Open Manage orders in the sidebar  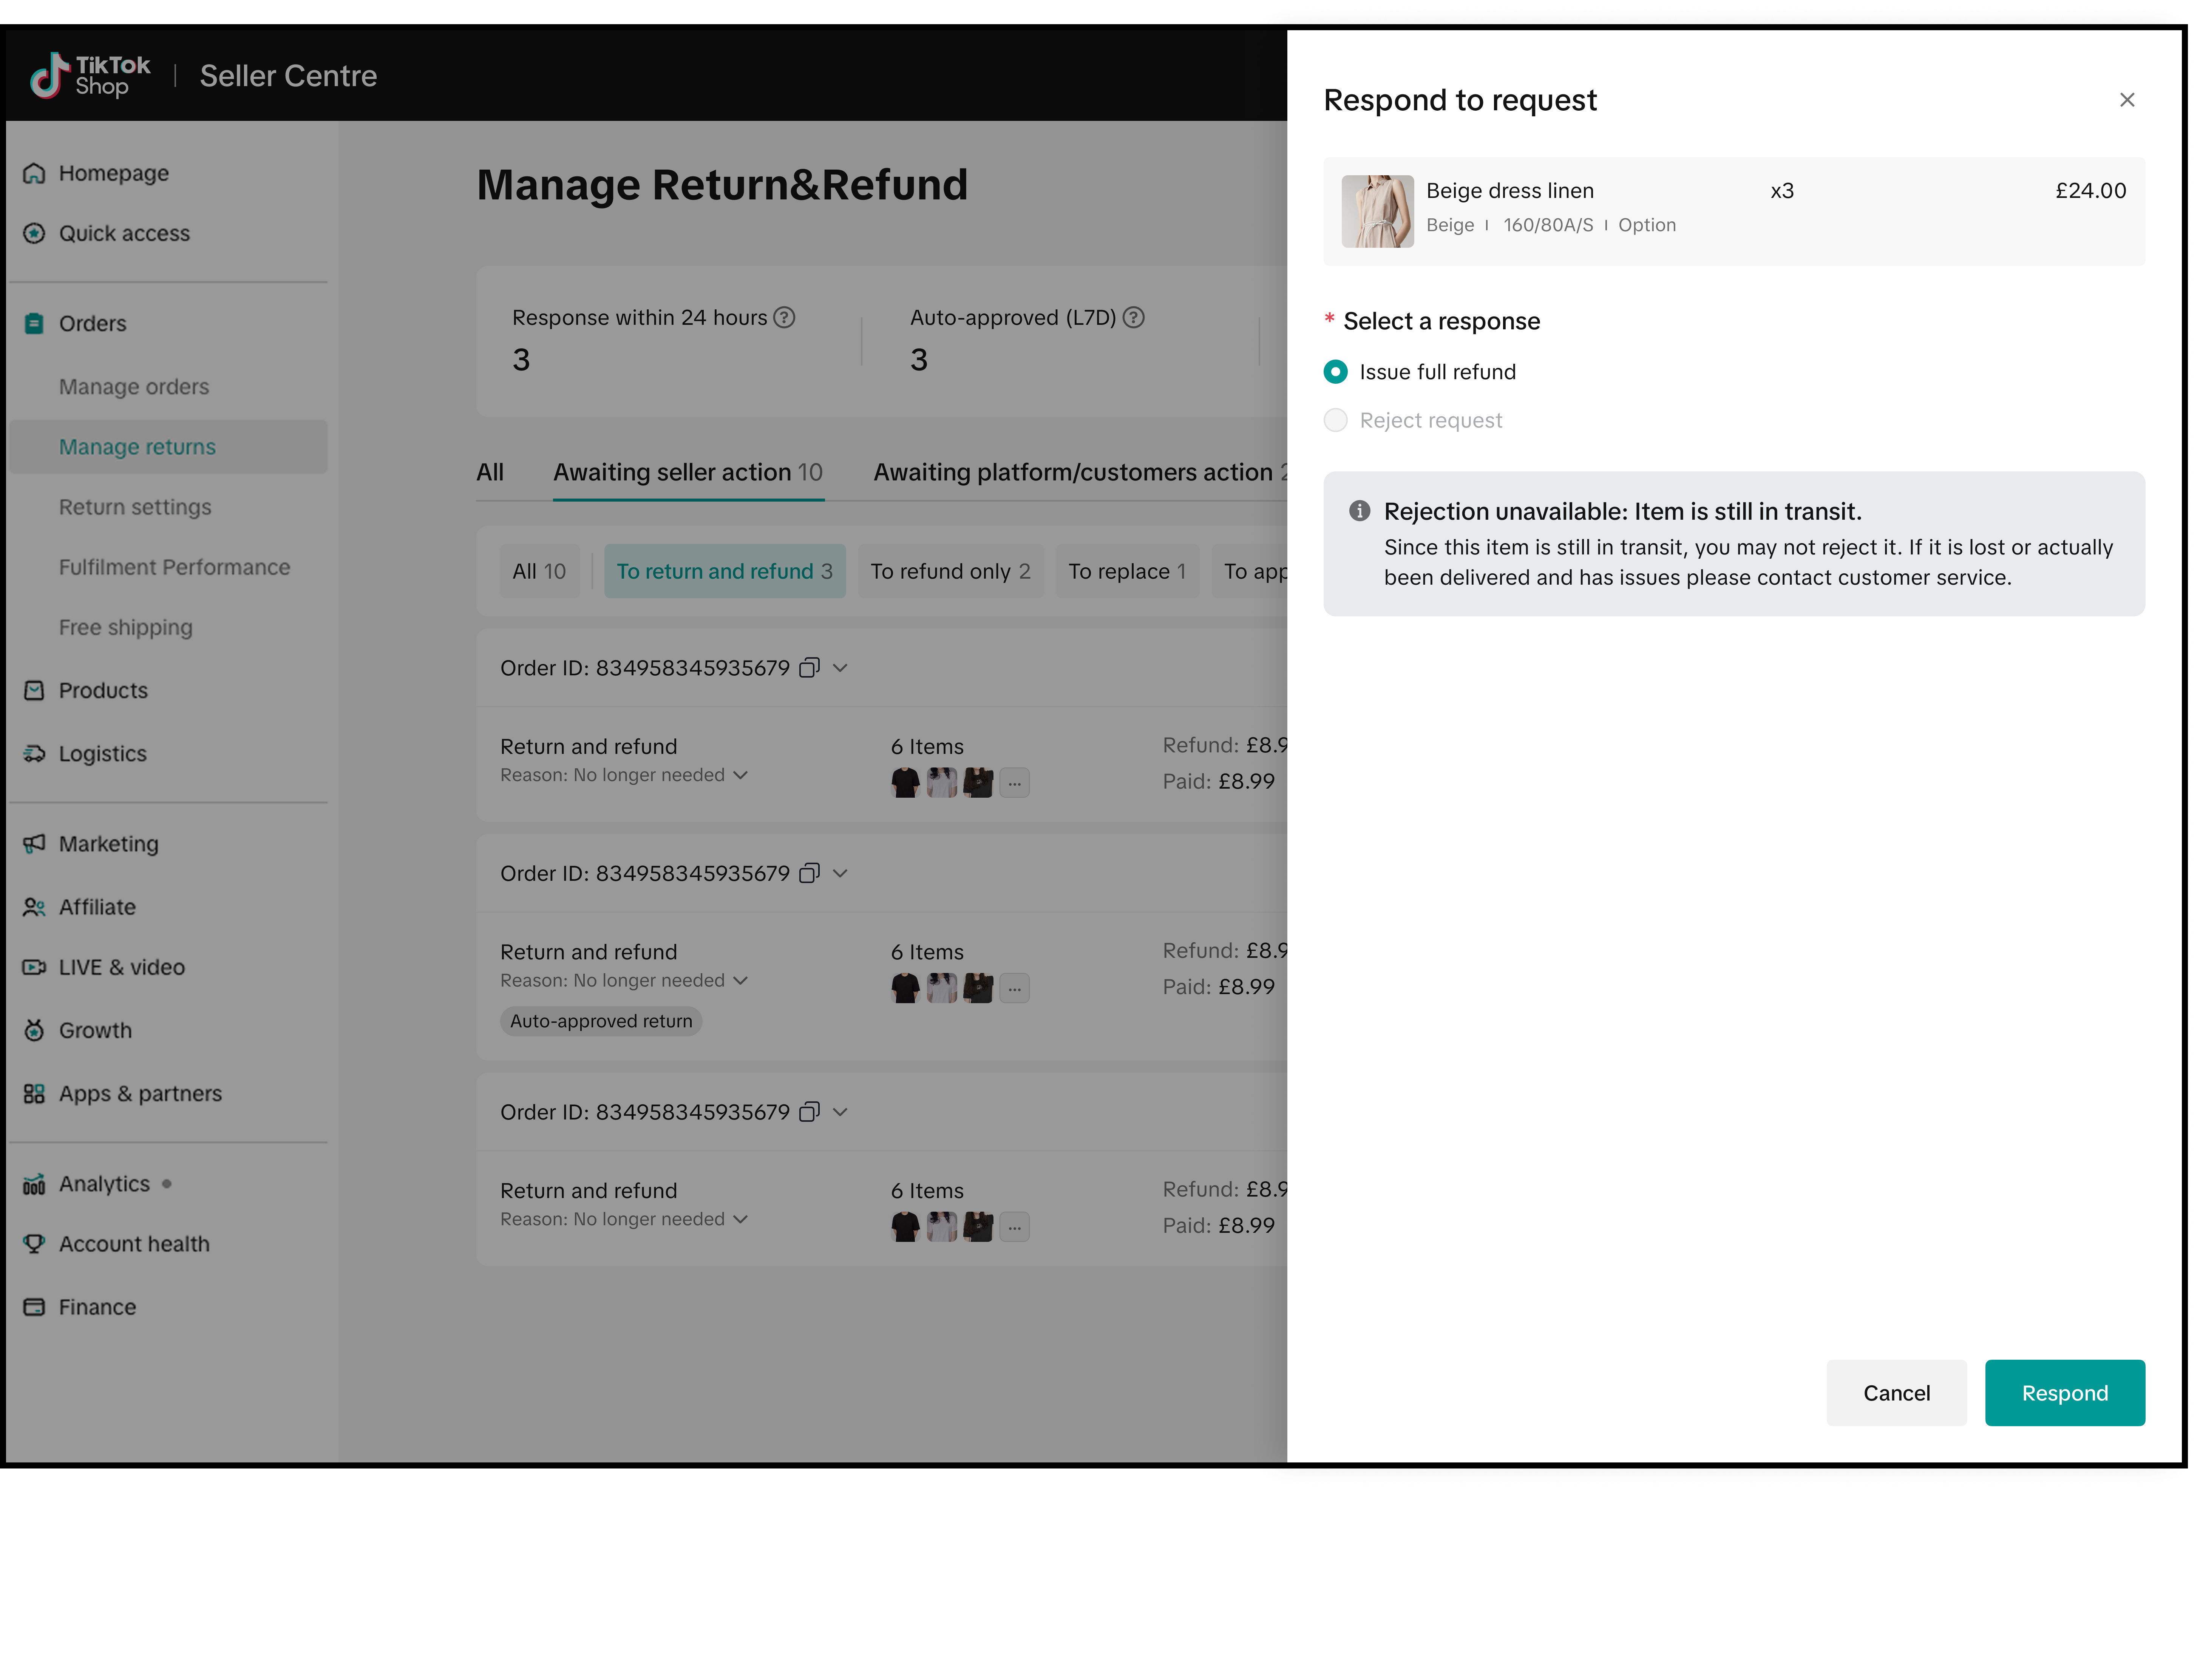134,387
